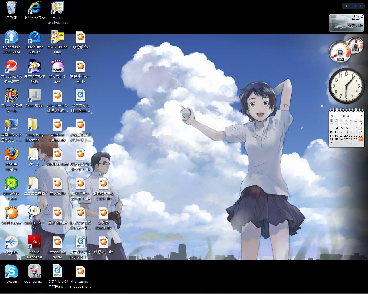This screenshot has height=294, width=368.
Task: Select the いなばでございま～す video file
Action: pyautogui.click(x=80, y=130)
